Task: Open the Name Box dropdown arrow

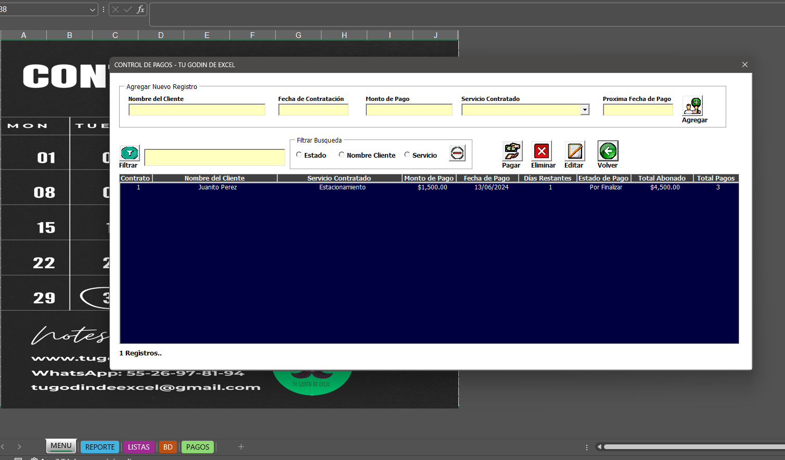Action: [x=92, y=9]
